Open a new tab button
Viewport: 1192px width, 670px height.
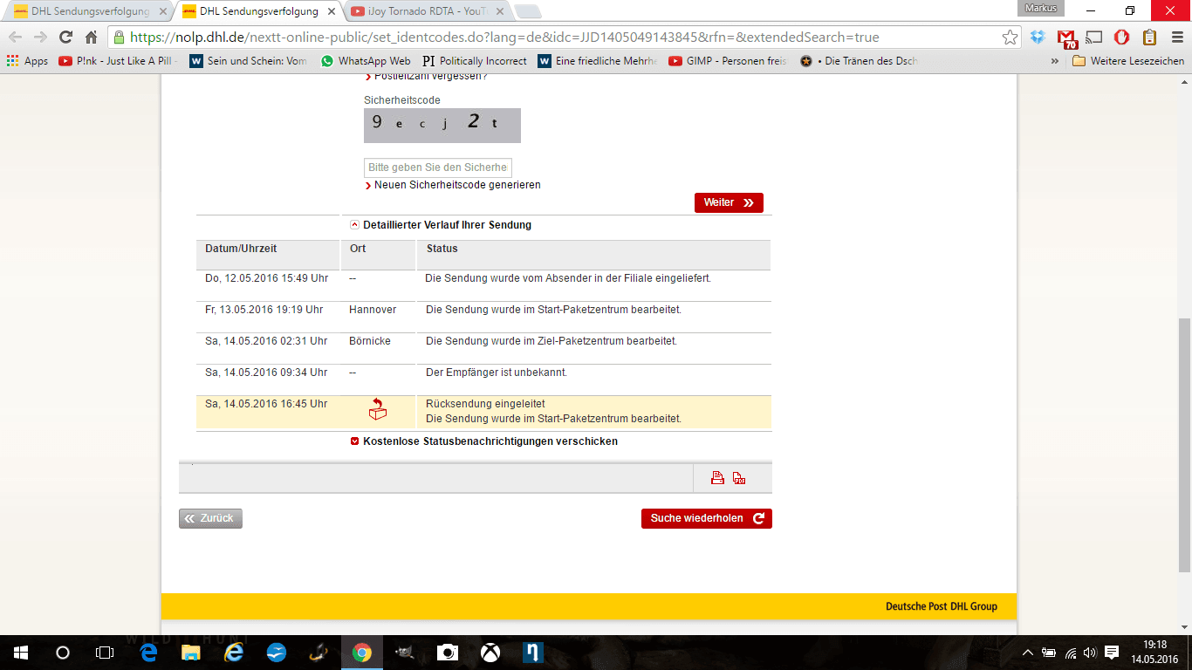point(528,11)
